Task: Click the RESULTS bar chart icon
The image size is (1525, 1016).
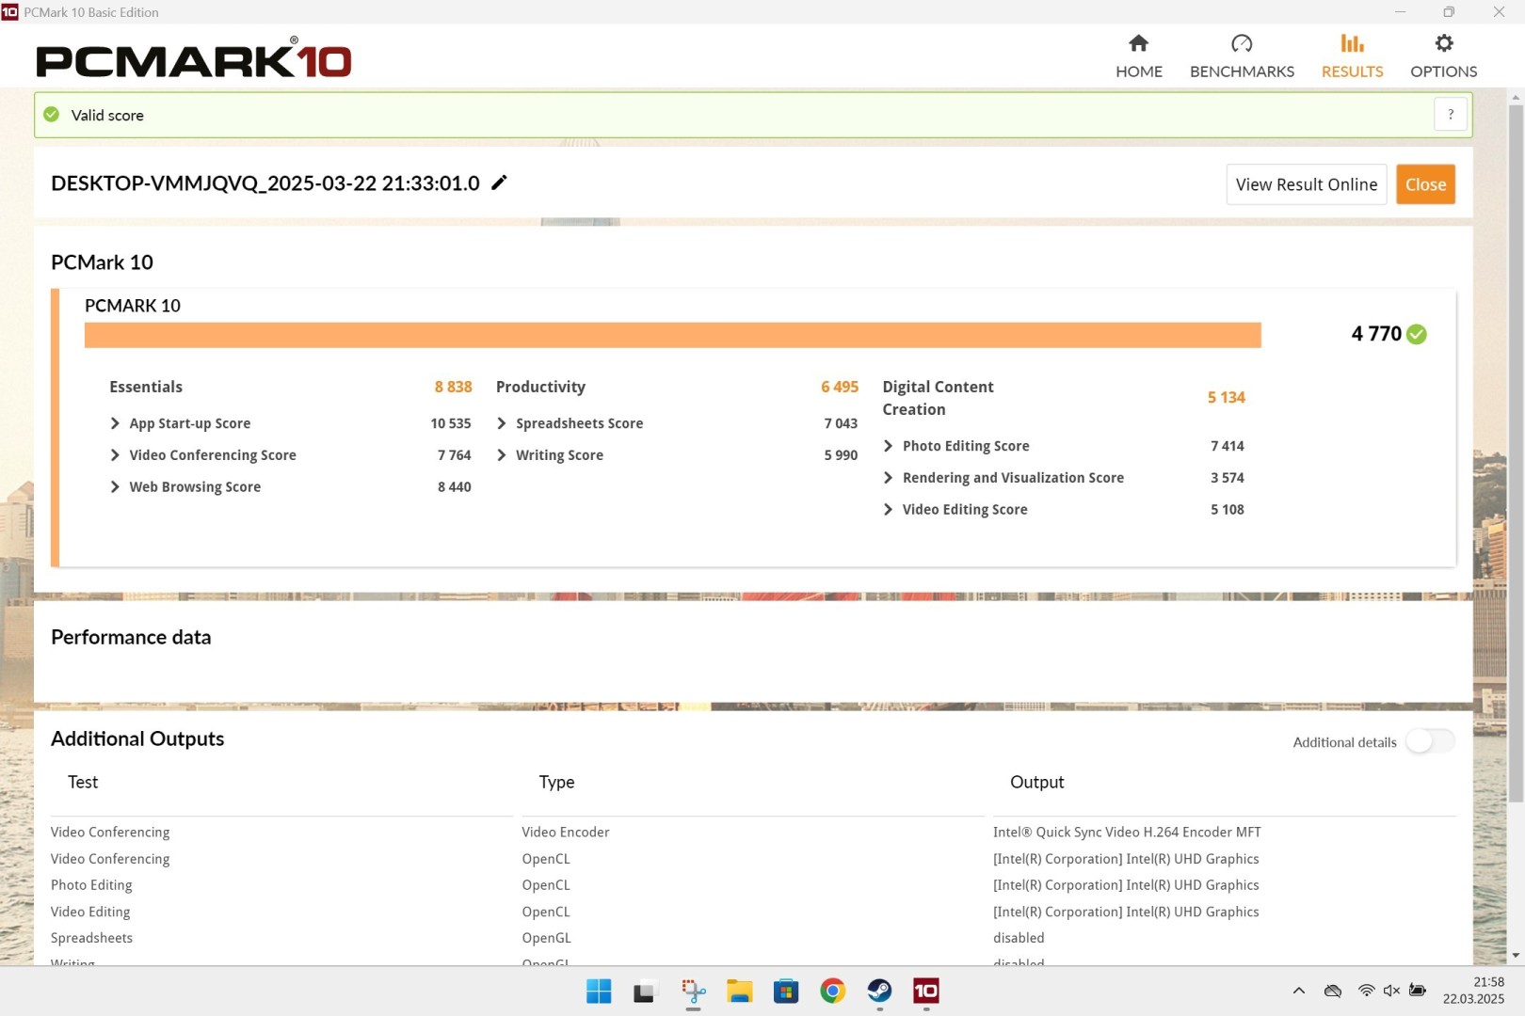Action: click(1352, 43)
